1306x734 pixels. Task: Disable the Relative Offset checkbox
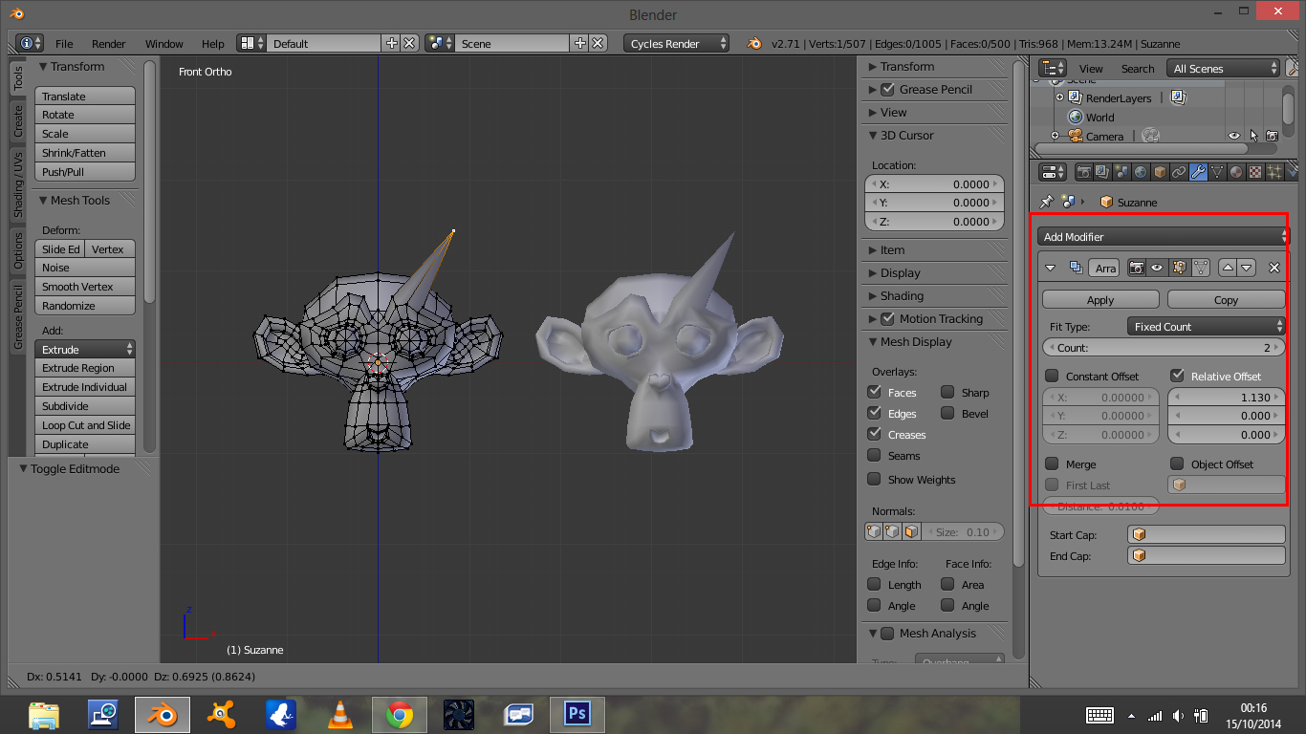pyautogui.click(x=1177, y=376)
